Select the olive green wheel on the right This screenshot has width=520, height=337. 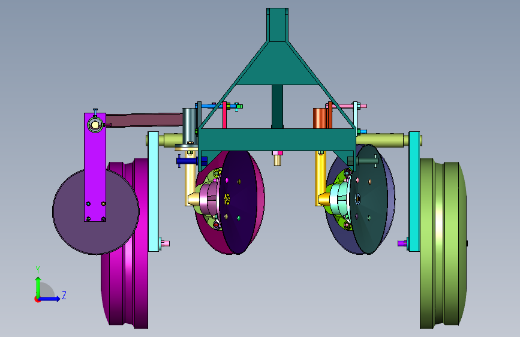[443, 244]
